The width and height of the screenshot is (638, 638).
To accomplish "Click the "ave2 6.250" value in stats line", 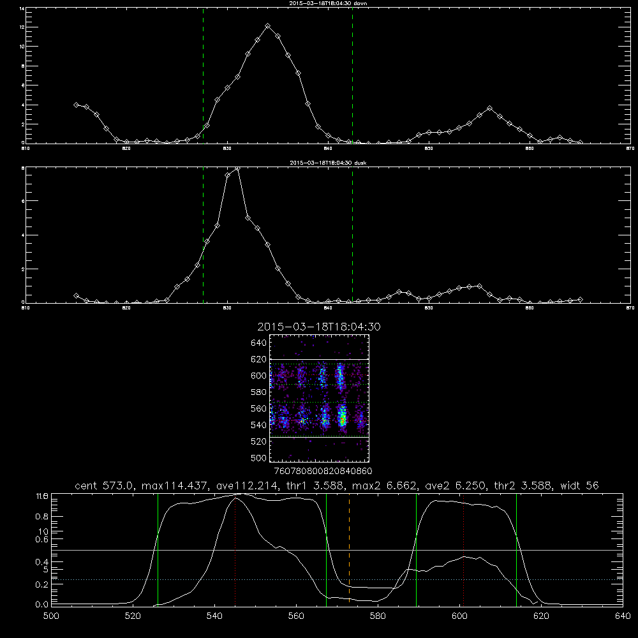I will click(455, 486).
